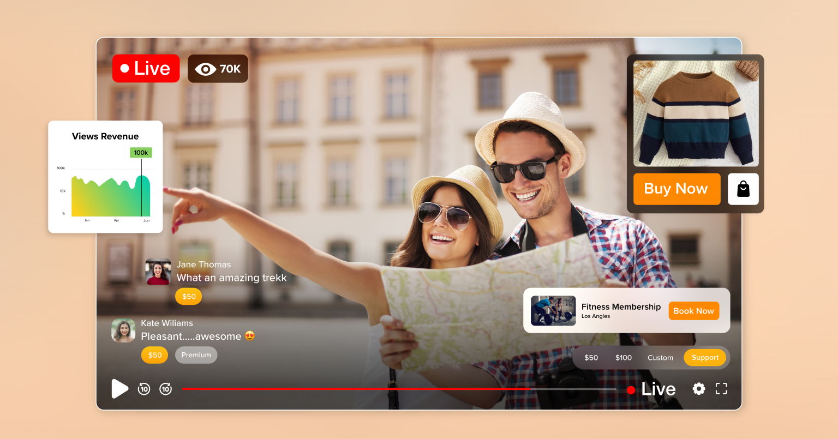This screenshot has width=838, height=439.
Task: Skip forward 10 seconds
Action: (x=165, y=388)
